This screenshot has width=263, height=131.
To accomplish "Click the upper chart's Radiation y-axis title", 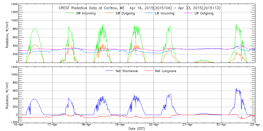I will 7,34.
